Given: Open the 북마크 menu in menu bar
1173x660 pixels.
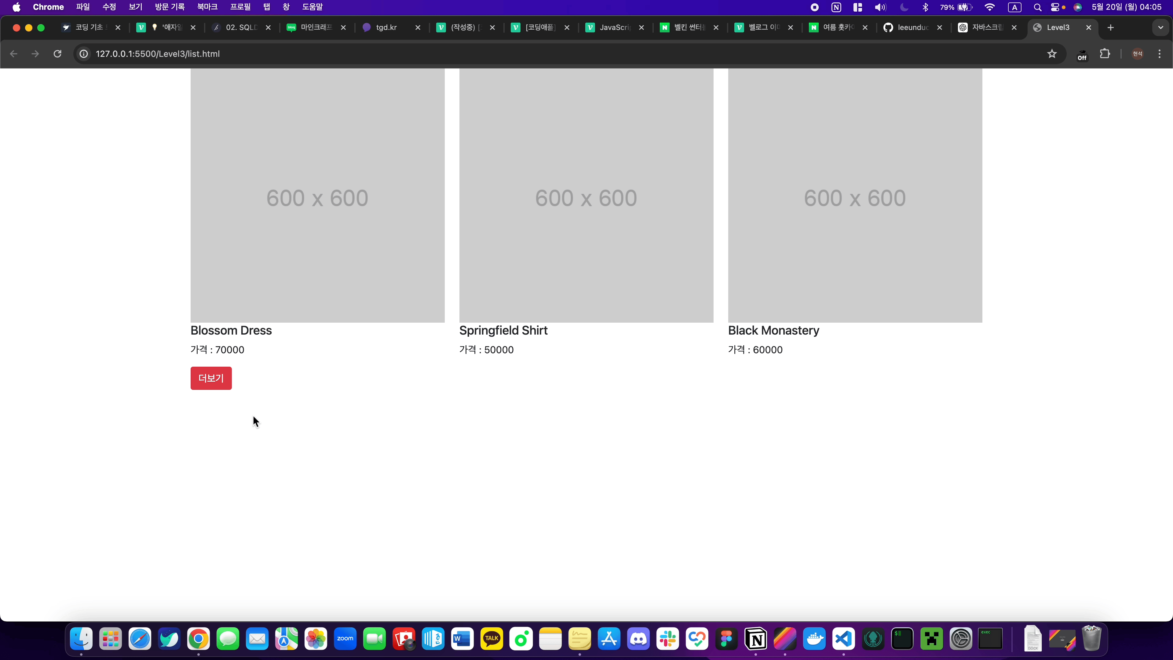Looking at the screenshot, I should click(x=207, y=7).
